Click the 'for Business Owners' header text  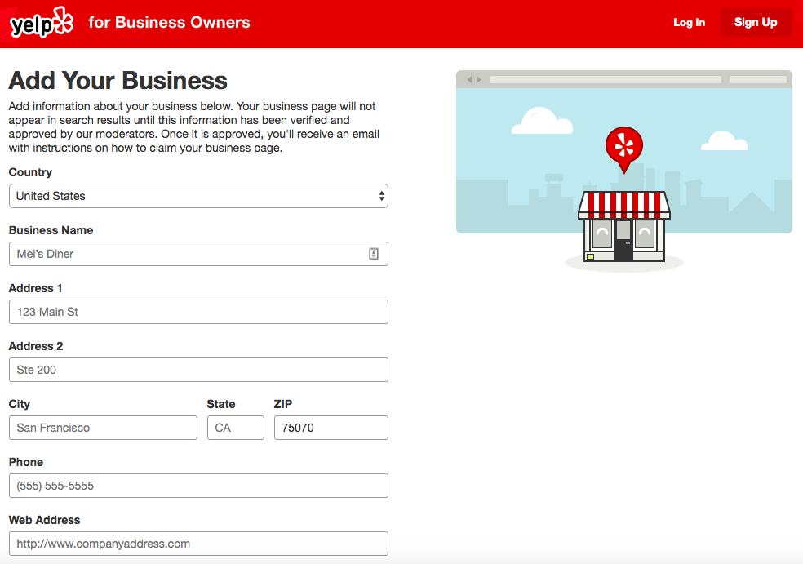169,22
